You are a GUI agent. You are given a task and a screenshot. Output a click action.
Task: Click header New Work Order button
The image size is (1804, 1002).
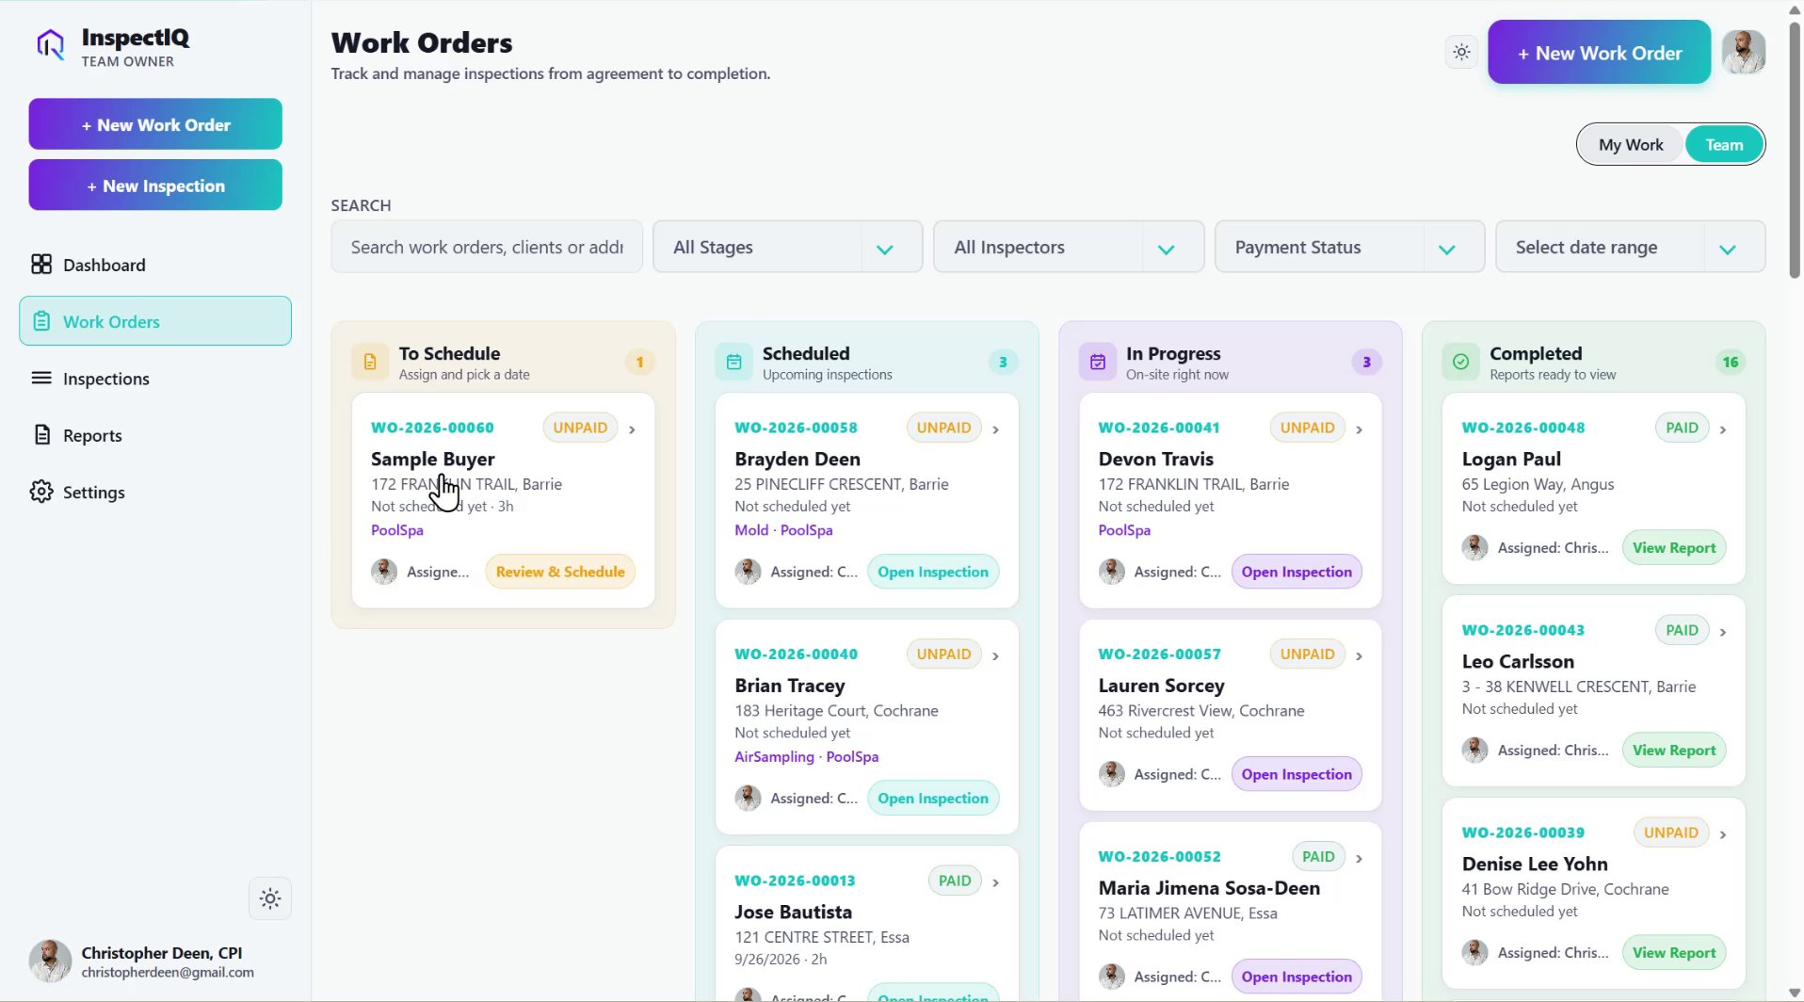tap(1599, 53)
